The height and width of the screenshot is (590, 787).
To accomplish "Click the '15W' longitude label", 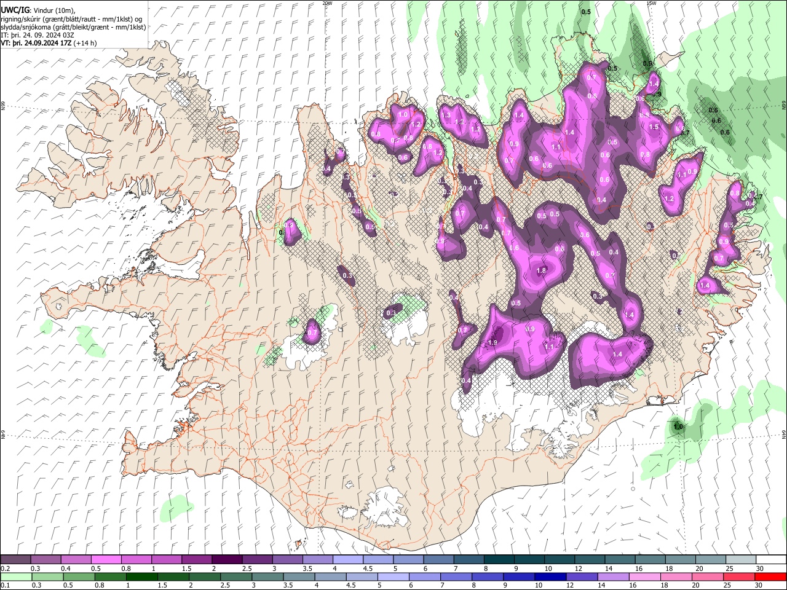I will point(651,3).
